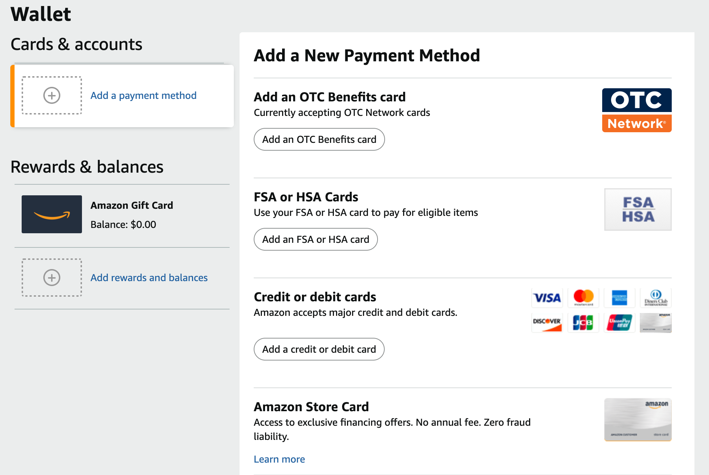Click the plus icon for rewards and balances

[x=52, y=278]
